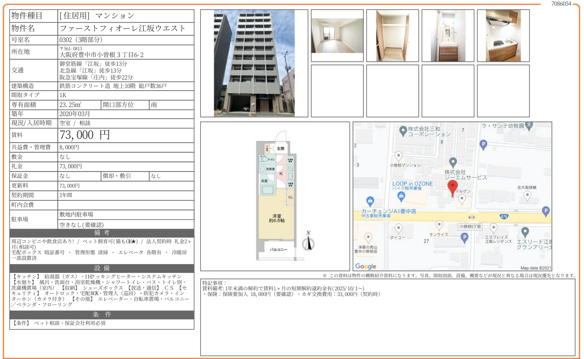Open the kitchen photo thumbnail

coord(503,36)
